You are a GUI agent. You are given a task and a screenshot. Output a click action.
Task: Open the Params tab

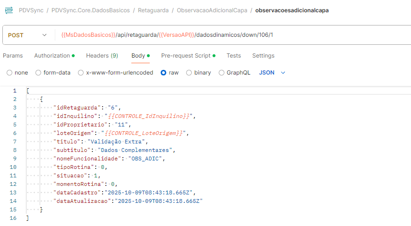[13, 56]
